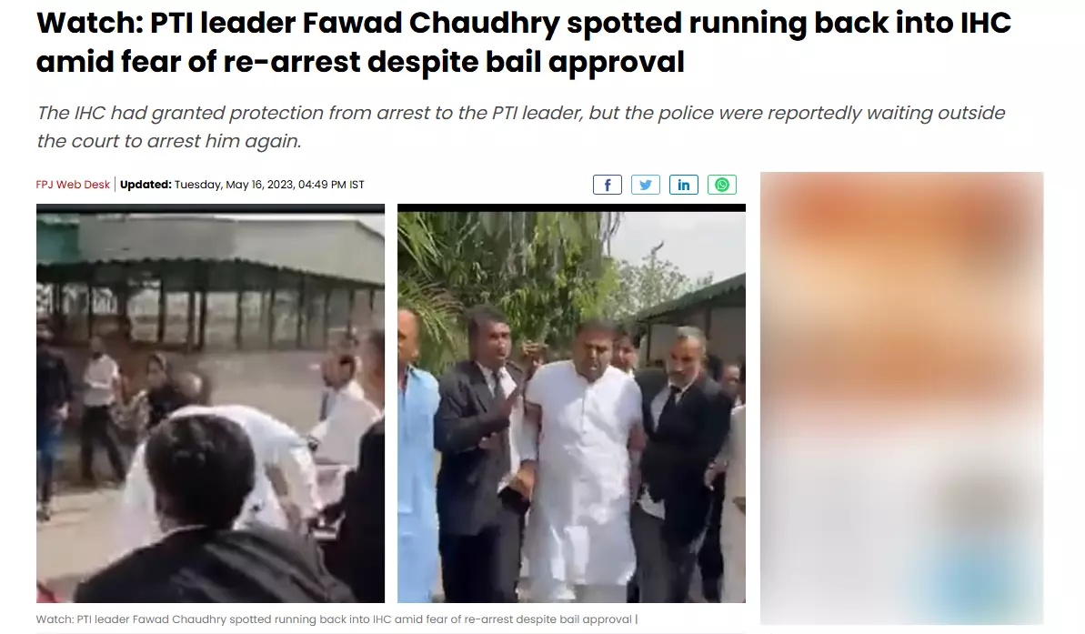Open the right photo of lawyers escorting Chaudhry
The height and width of the screenshot is (634, 1085).
point(571,404)
